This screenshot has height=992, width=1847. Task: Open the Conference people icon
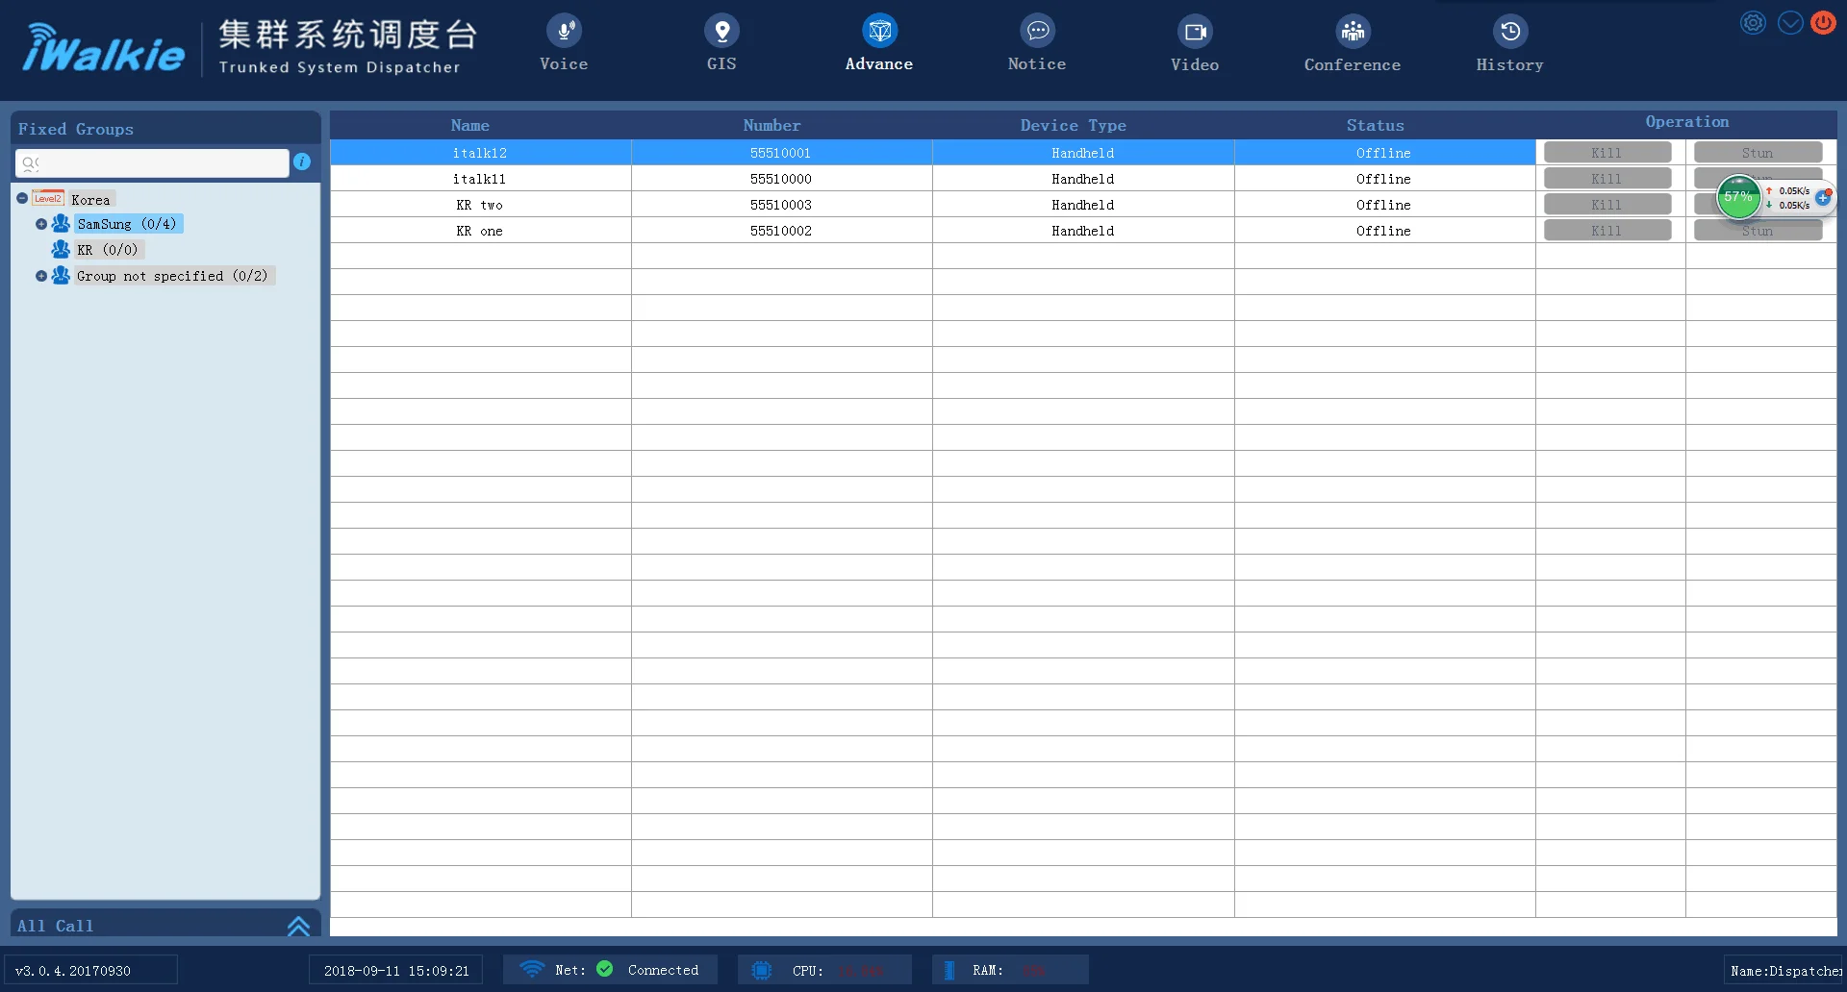coord(1353,32)
